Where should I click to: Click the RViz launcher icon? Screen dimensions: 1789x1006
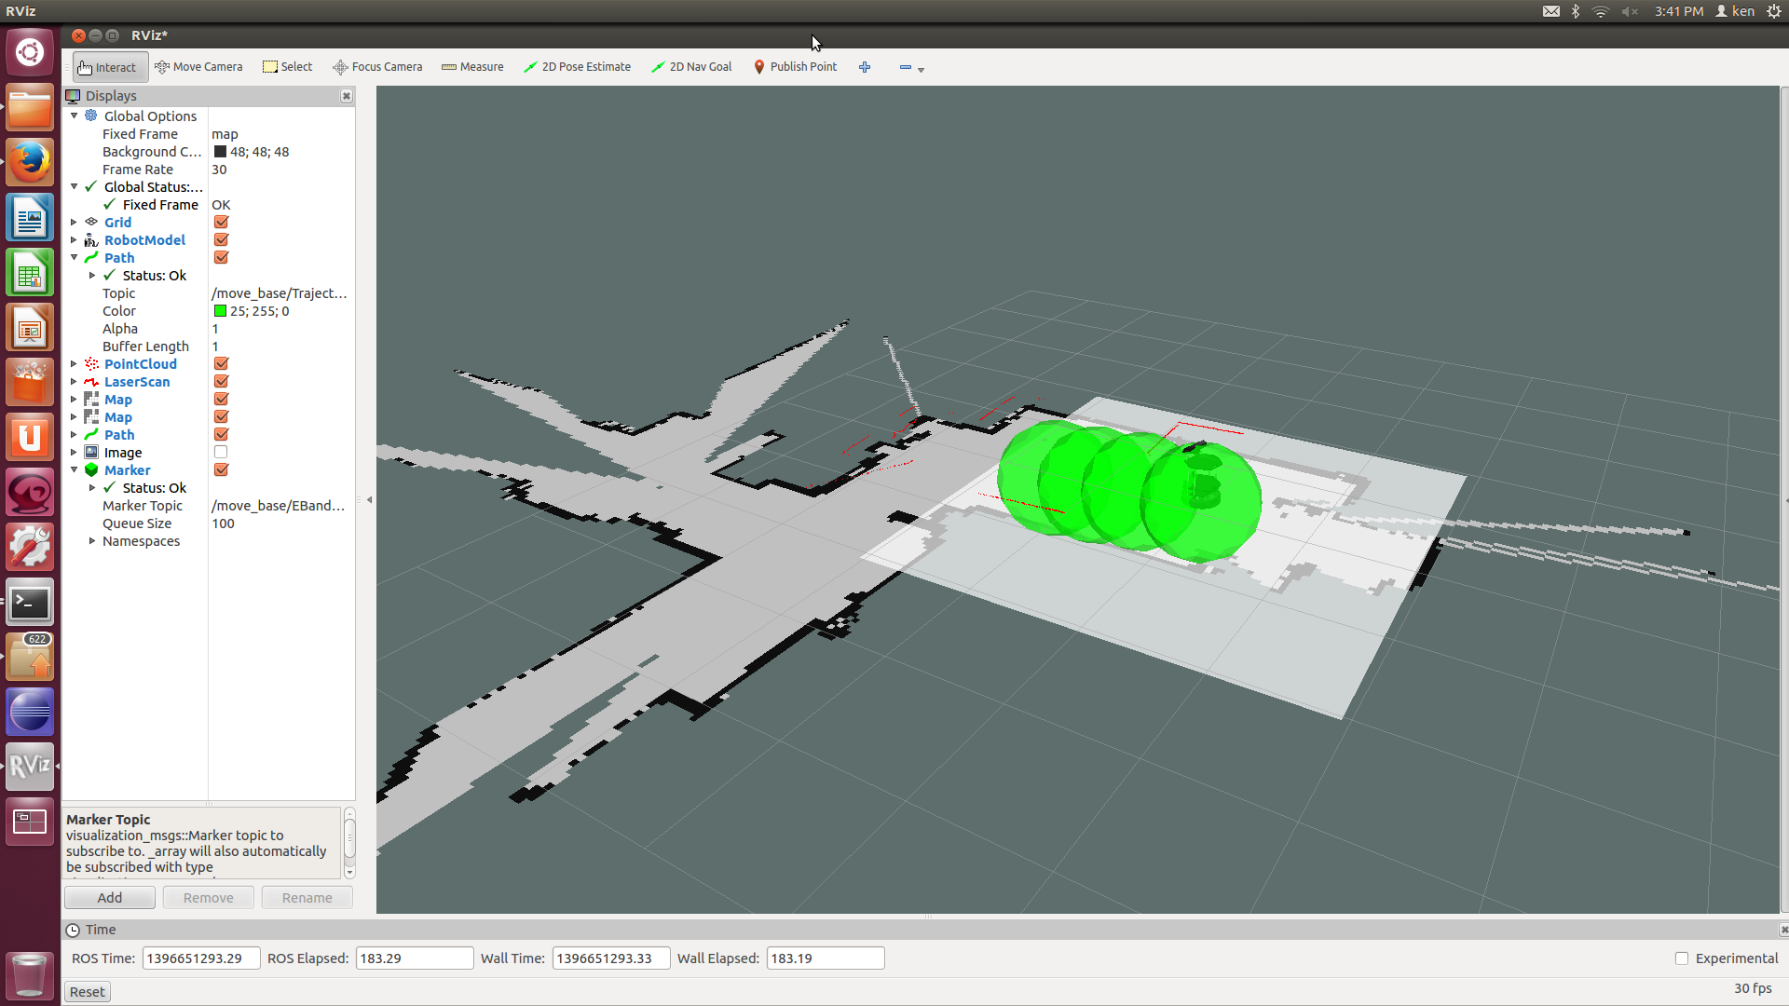pyautogui.click(x=30, y=767)
